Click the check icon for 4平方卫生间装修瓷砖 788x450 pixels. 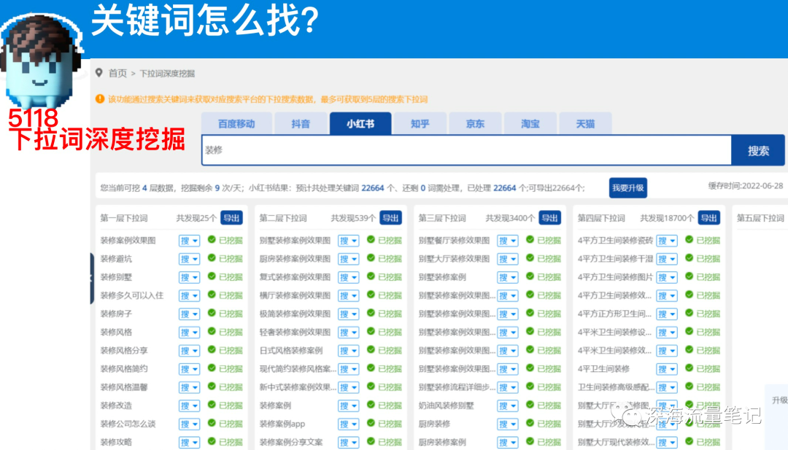pos(689,239)
